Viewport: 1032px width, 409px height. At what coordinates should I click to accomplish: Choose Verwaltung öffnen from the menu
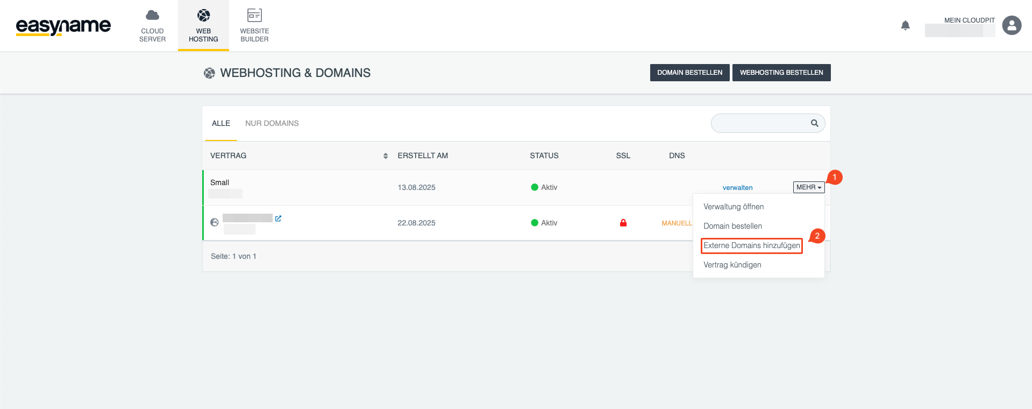[x=733, y=207]
